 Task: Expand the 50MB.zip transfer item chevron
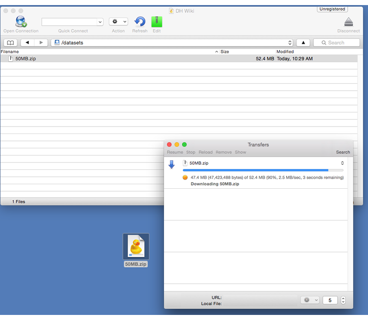point(342,163)
